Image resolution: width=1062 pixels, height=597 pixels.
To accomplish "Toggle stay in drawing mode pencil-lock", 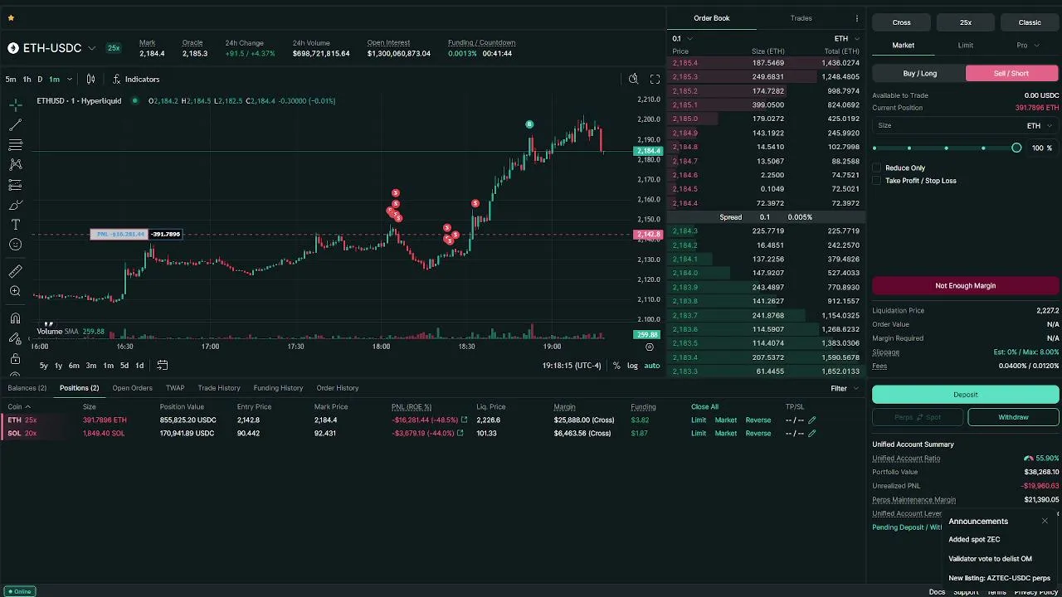I will tap(15, 338).
